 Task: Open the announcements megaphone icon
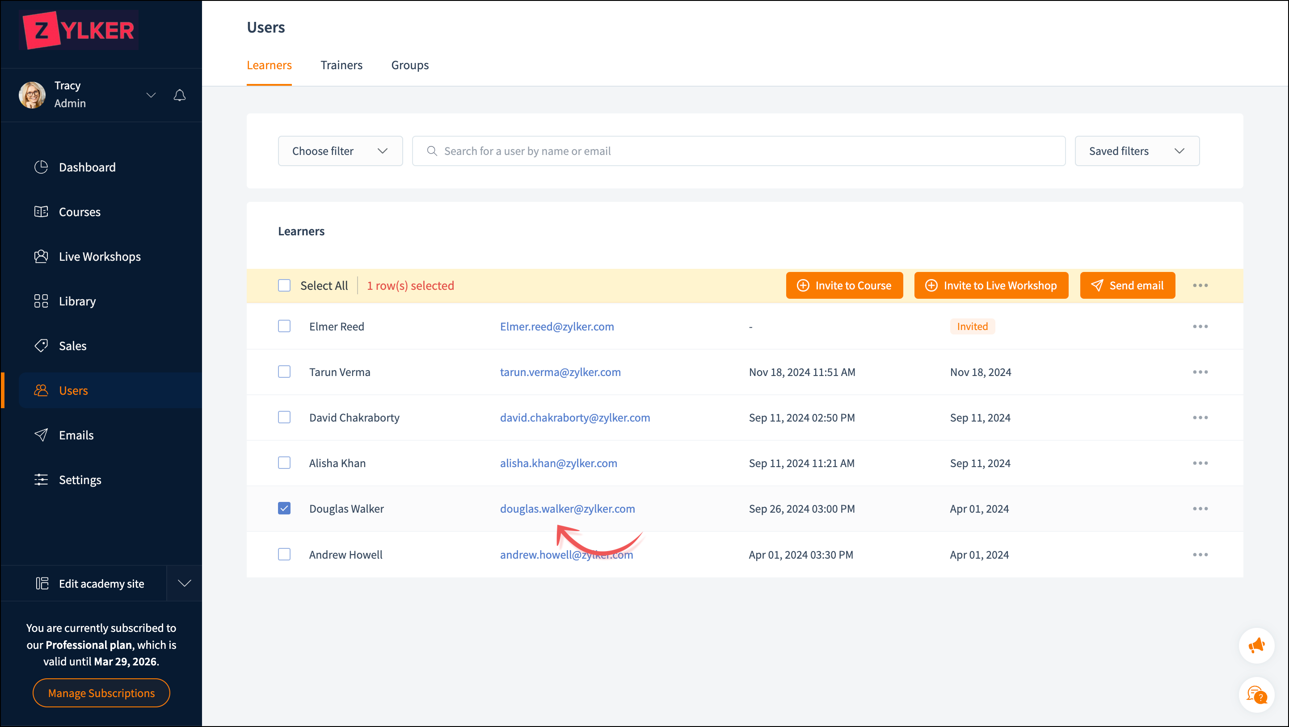[1256, 645]
